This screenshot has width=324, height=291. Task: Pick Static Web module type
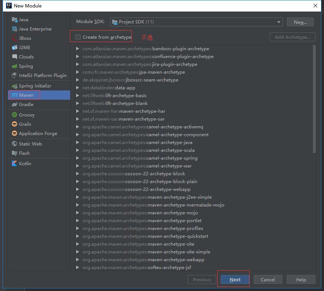(39, 144)
